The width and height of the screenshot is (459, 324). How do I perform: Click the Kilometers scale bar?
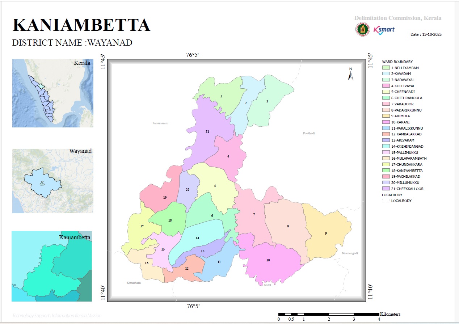click(x=329, y=314)
